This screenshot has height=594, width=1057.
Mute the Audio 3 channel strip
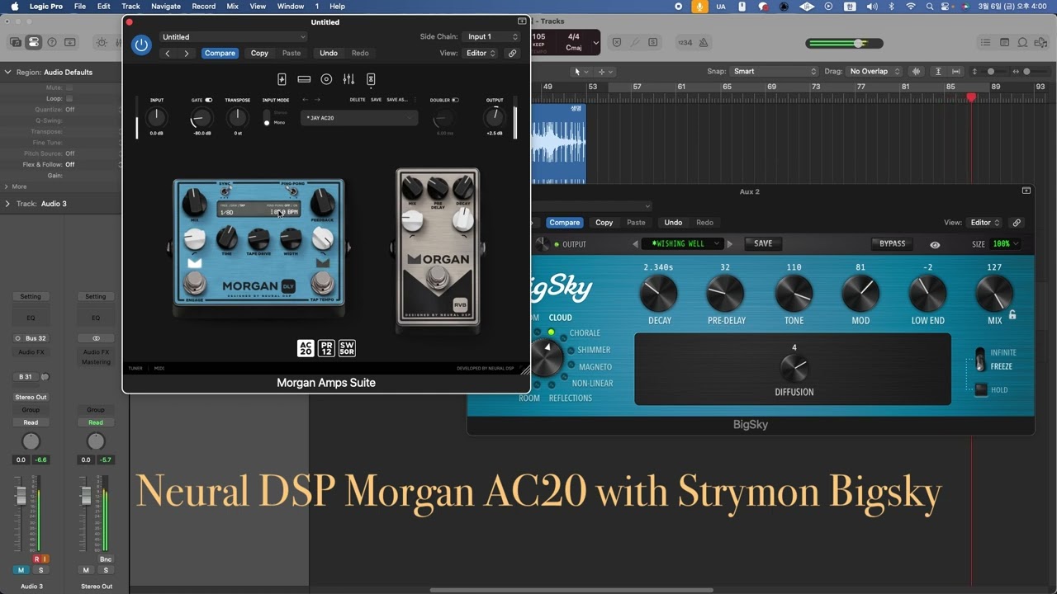[x=21, y=570]
